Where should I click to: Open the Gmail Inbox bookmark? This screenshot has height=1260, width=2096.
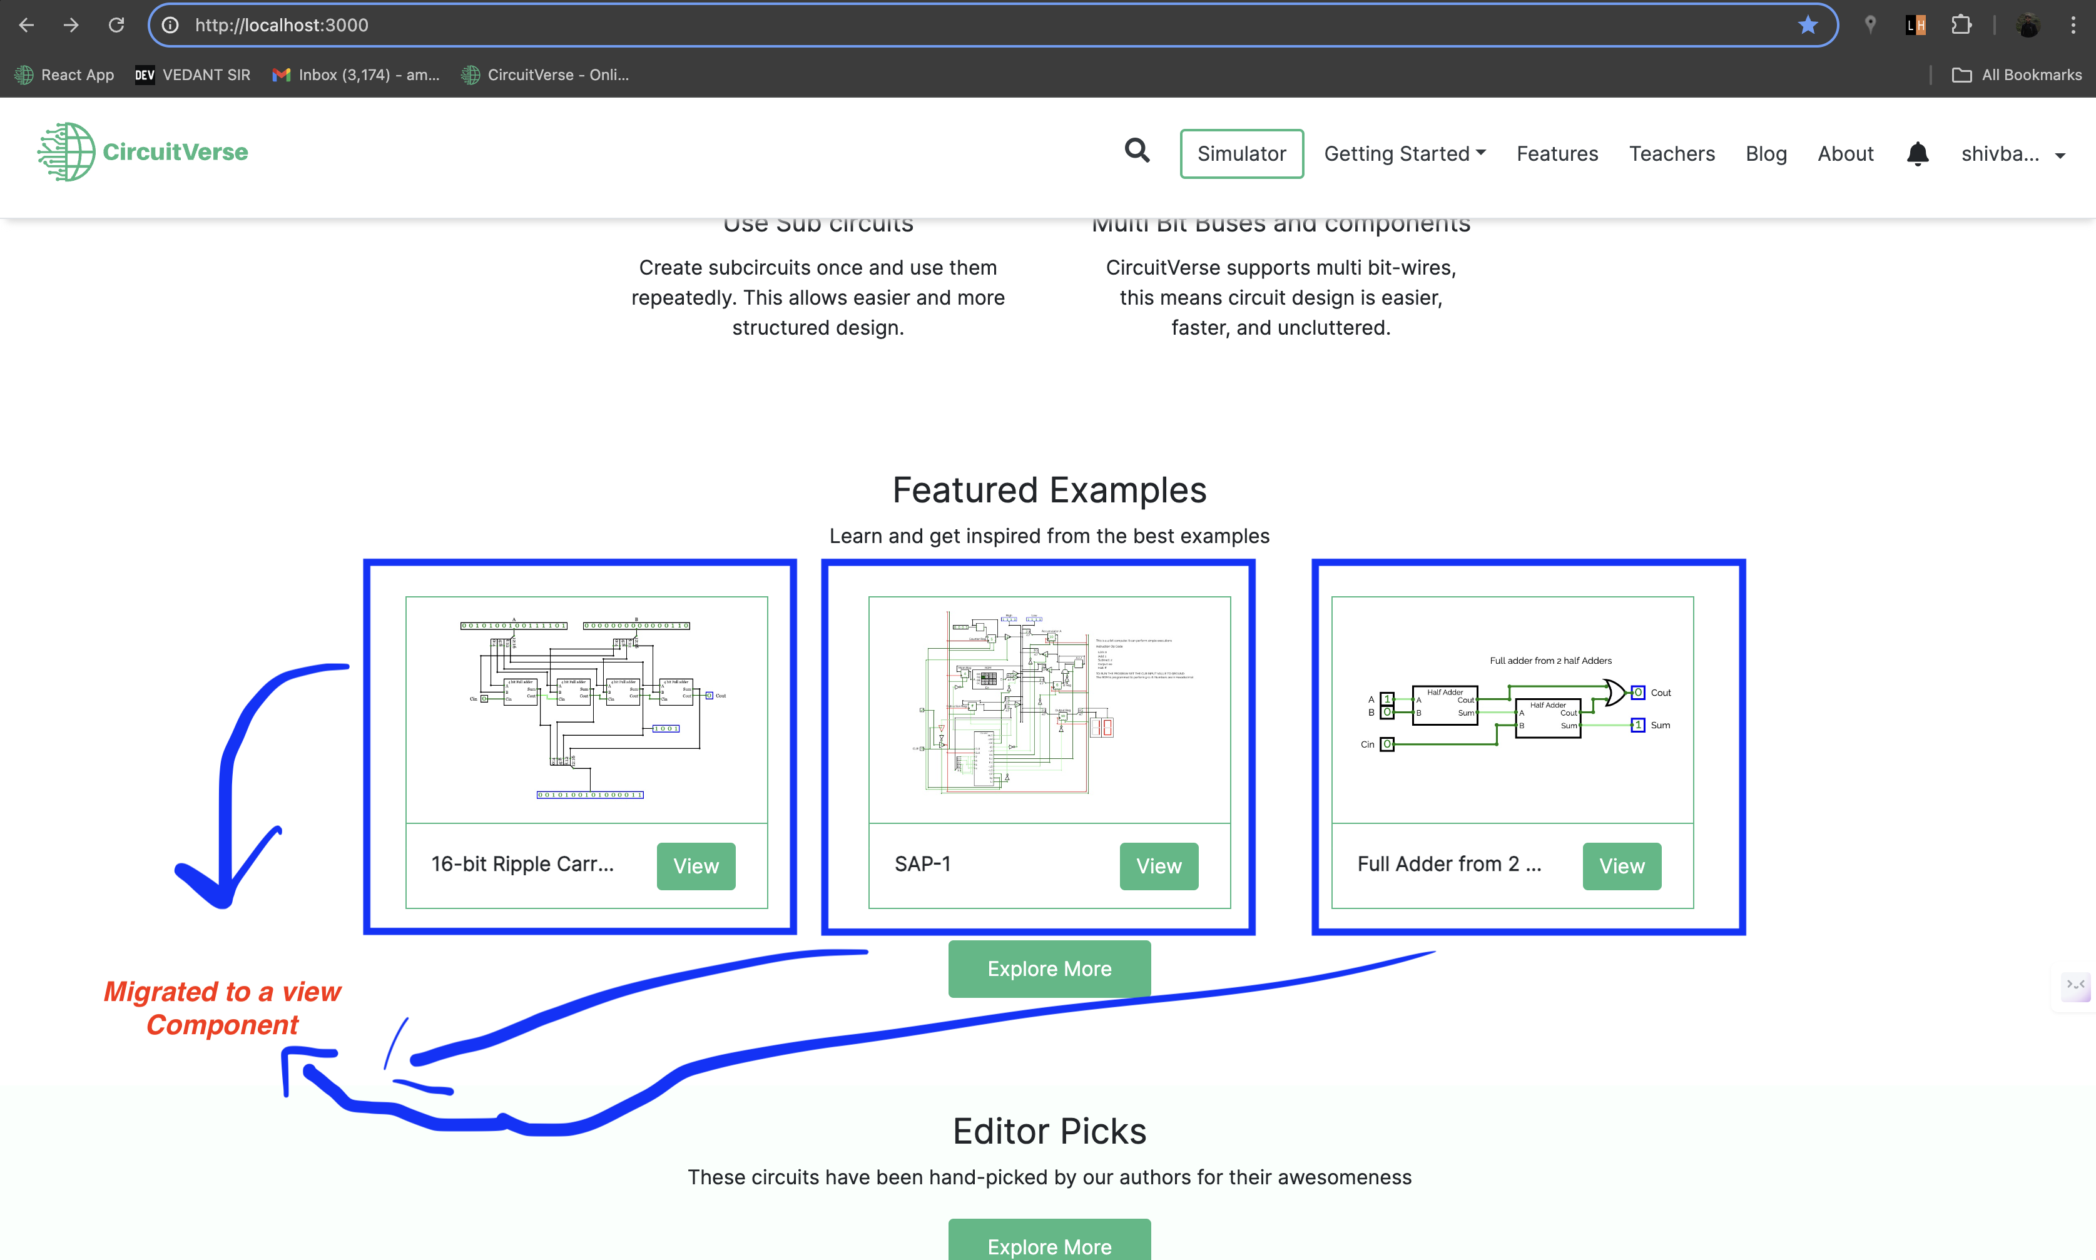point(357,74)
